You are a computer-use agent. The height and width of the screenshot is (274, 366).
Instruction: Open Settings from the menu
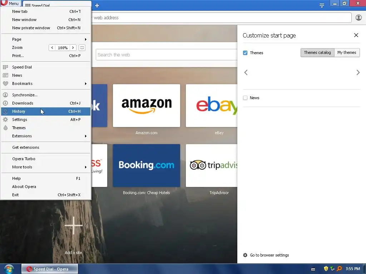click(x=46, y=120)
